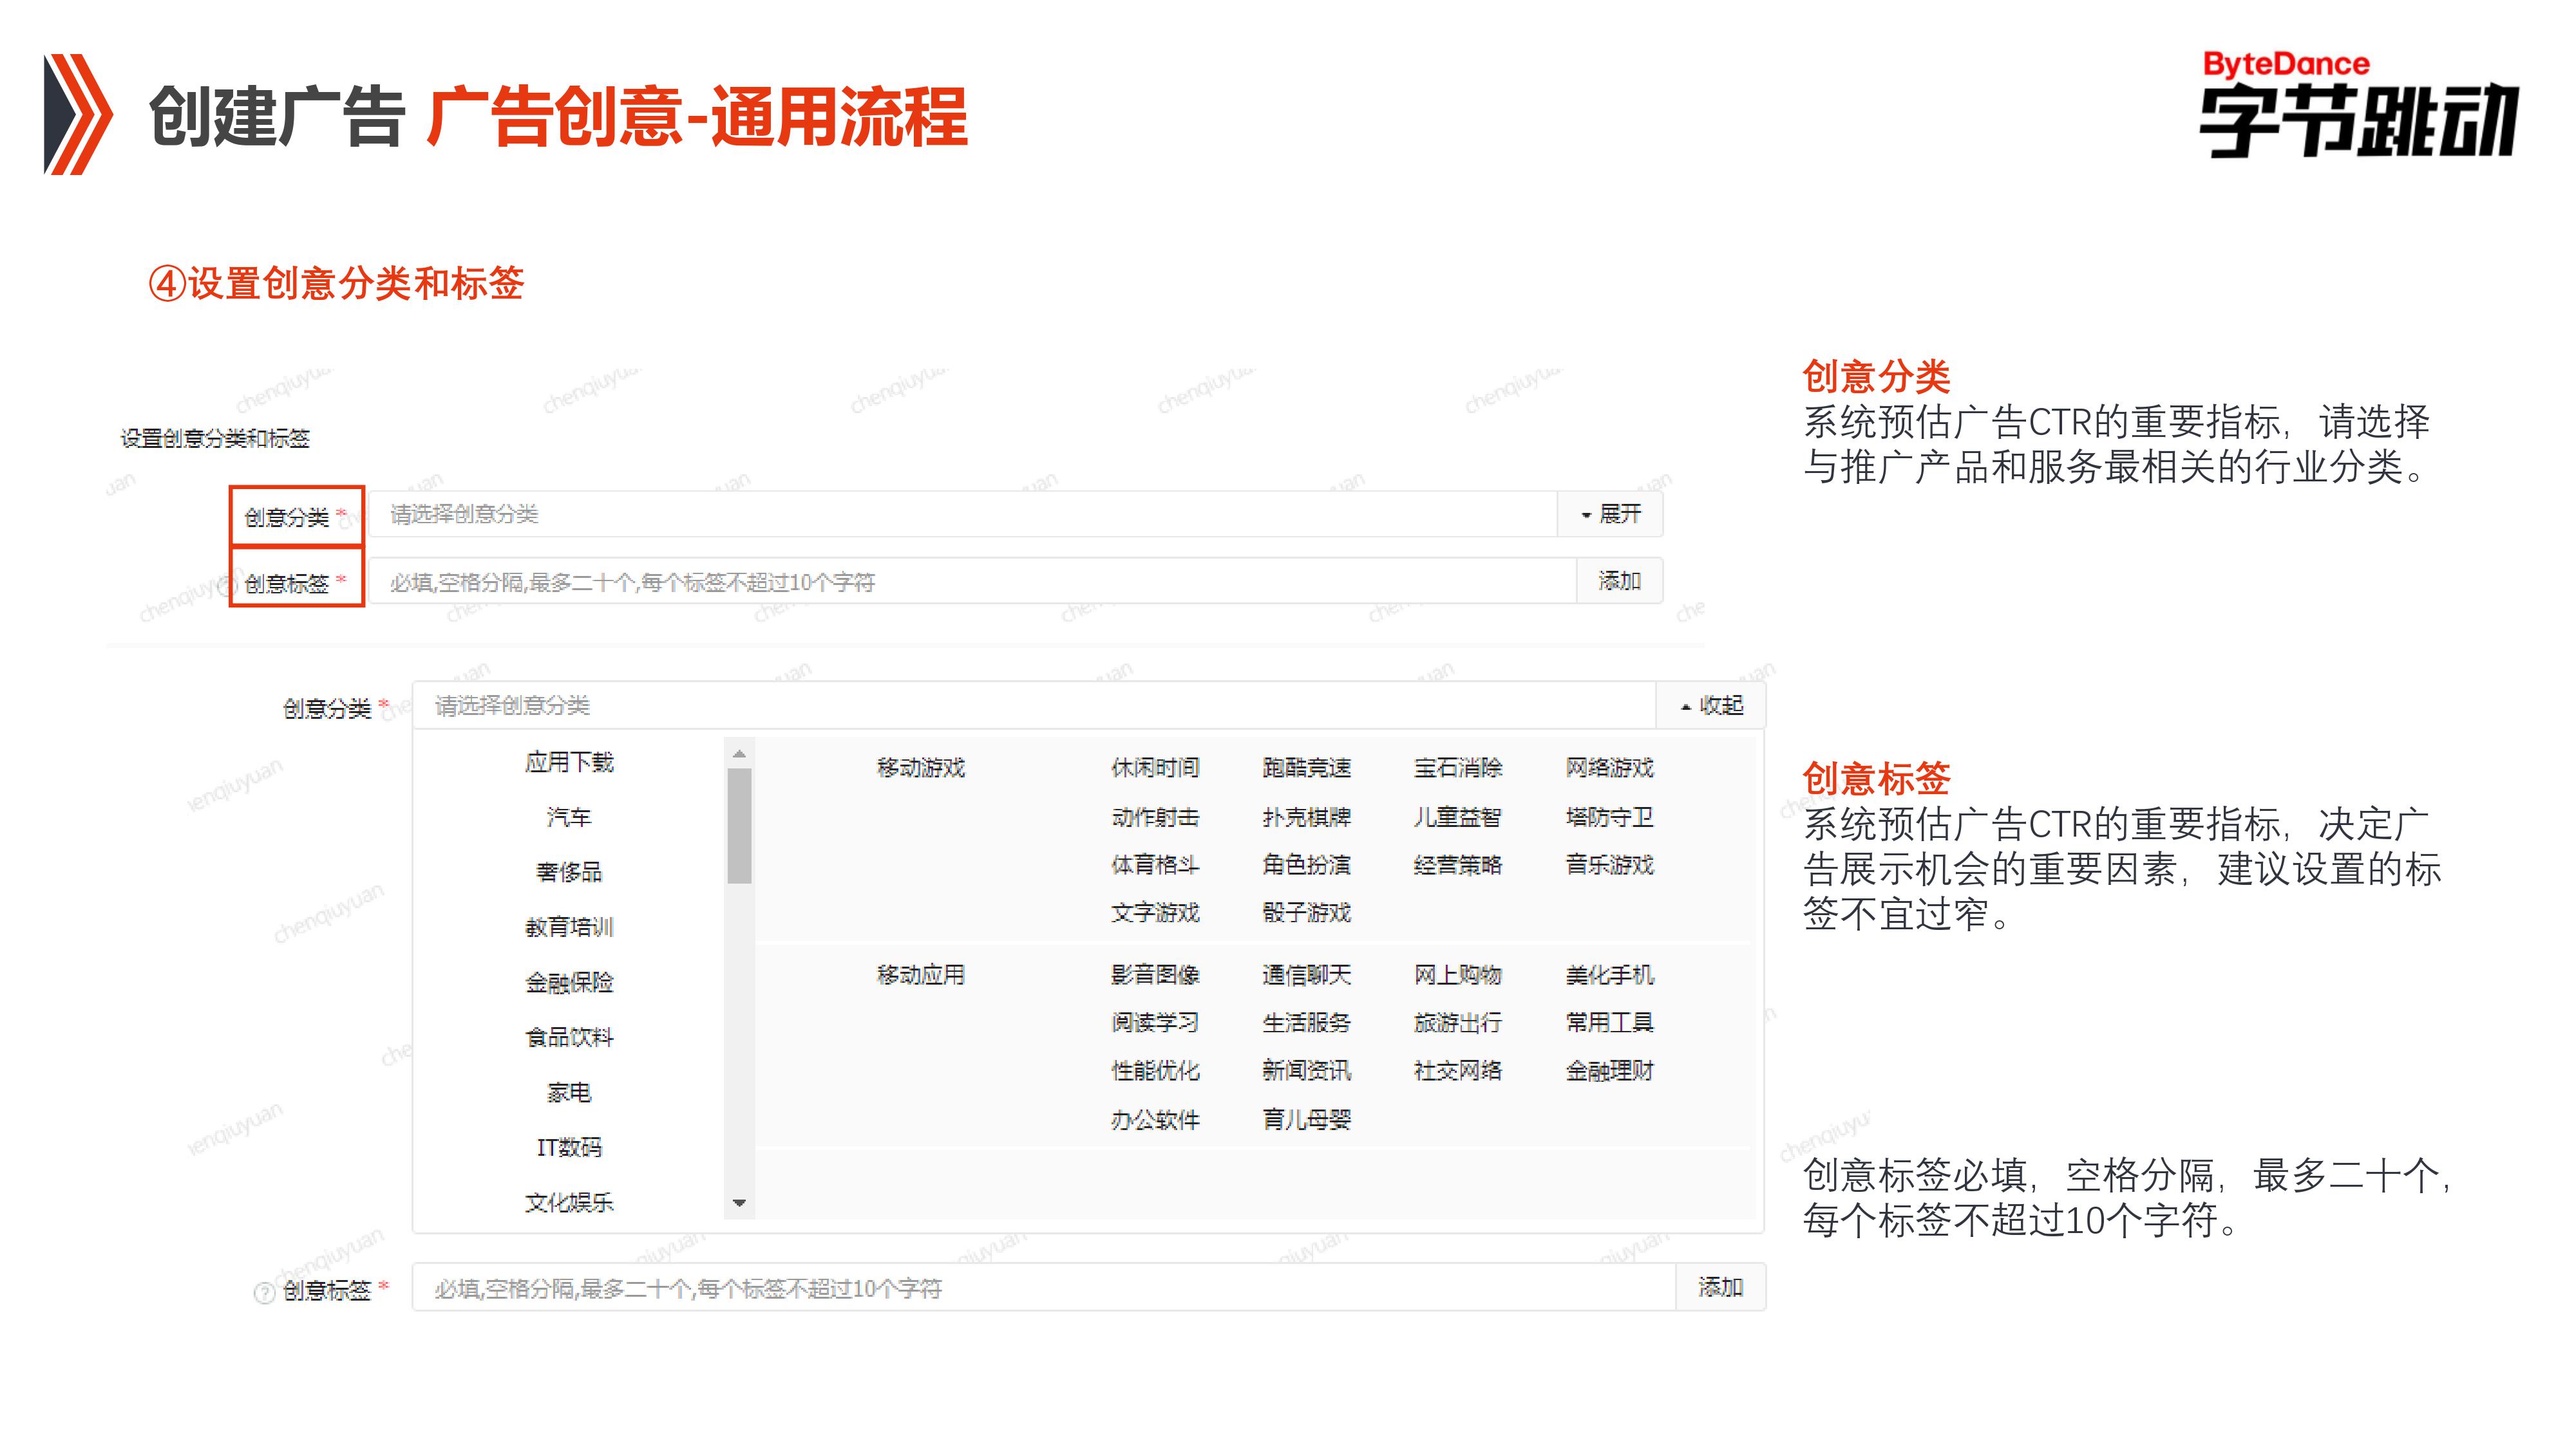Pick the 休闲时间 mobile game subcategory

[x=1155, y=768]
